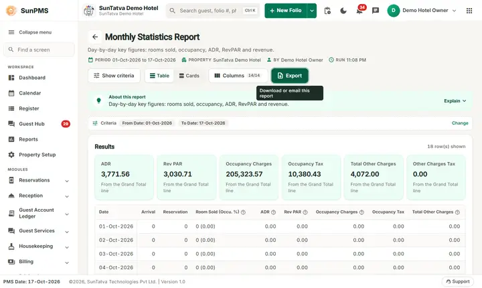Toggle dark mode moon icon
This screenshot has width=482, height=288.
pyautogui.click(x=343, y=11)
